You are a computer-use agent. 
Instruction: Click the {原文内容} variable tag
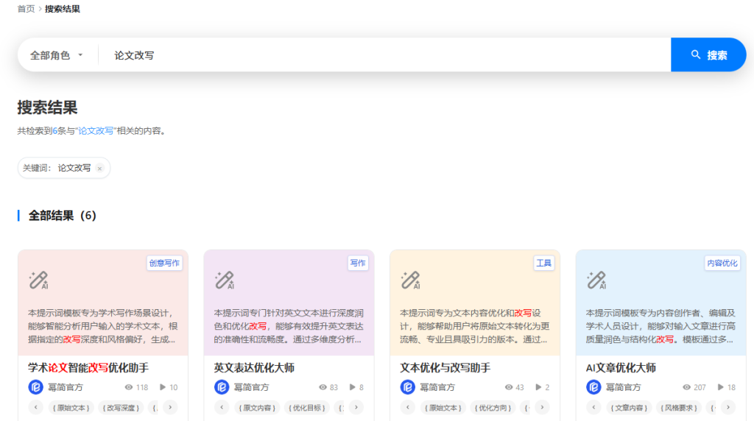coord(257,408)
